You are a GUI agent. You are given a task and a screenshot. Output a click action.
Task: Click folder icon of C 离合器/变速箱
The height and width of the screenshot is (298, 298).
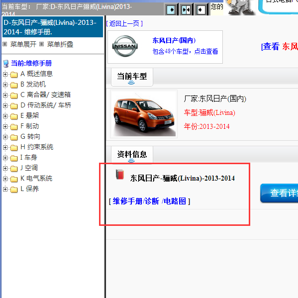pyautogui.click(x=14, y=96)
